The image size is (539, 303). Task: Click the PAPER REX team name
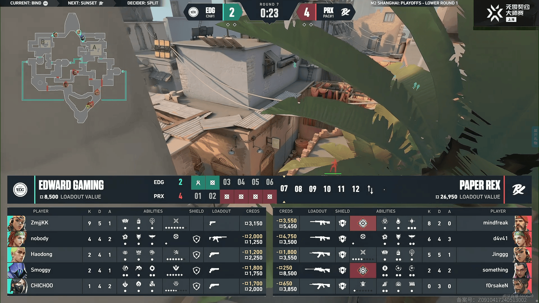coord(480,185)
